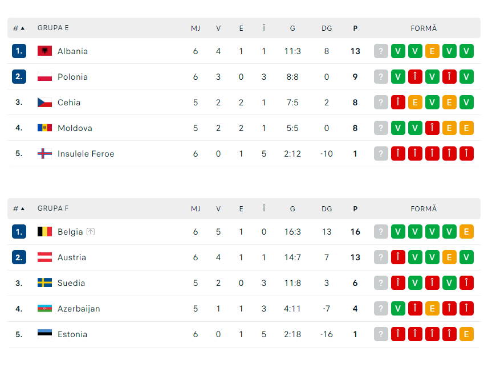This screenshot has width=488, height=385.
Task: Click the Belgia flag icon
Action: pyautogui.click(x=43, y=231)
